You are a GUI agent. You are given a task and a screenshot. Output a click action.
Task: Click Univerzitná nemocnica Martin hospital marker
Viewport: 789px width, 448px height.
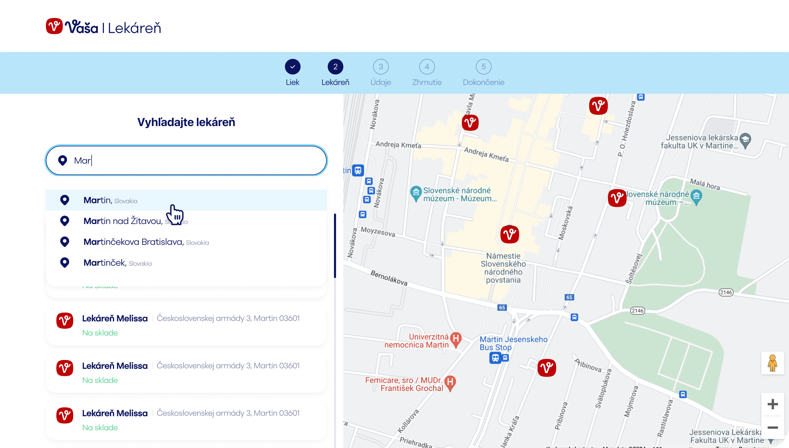[456, 340]
